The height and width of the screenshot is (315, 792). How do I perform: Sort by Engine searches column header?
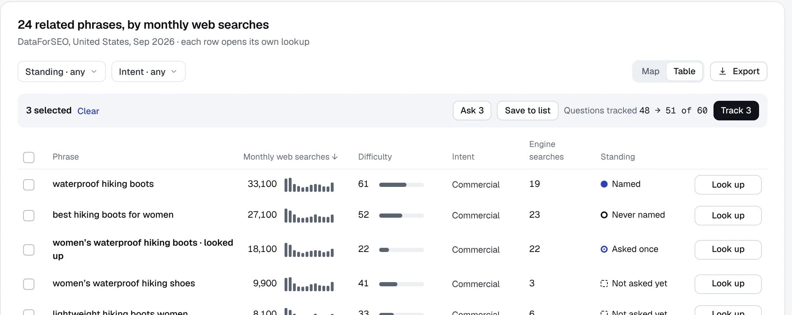click(546, 150)
